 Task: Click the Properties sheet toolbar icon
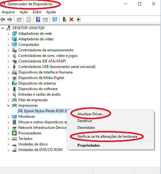29,20
